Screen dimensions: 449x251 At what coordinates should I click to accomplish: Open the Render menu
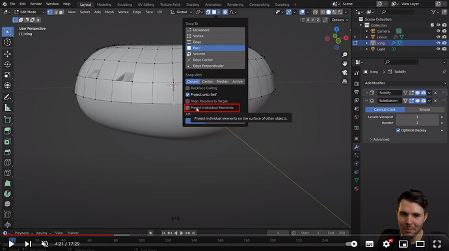click(x=36, y=4)
